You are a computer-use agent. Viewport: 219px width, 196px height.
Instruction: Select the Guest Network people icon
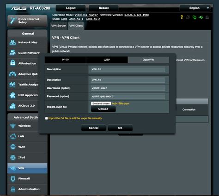12,53
